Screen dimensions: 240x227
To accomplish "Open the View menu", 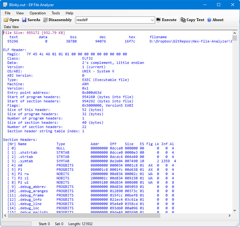I will (20, 13).
